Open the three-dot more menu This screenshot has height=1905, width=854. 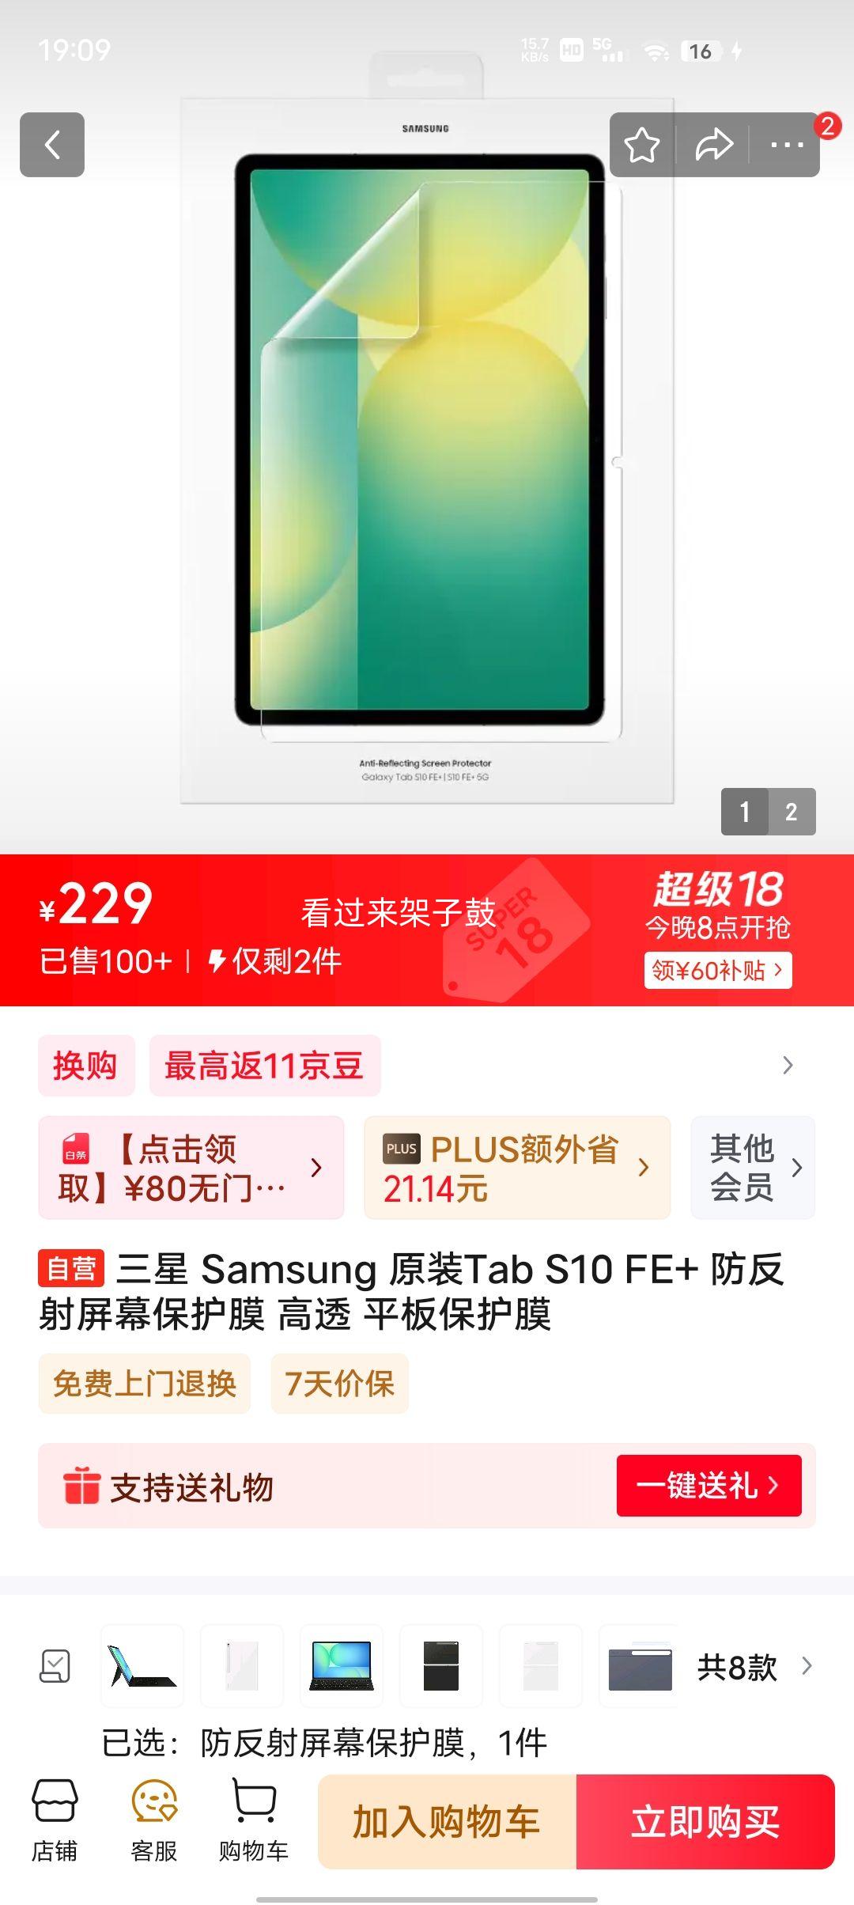pos(787,145)
